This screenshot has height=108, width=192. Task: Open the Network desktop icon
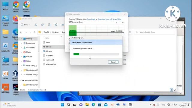5,61
